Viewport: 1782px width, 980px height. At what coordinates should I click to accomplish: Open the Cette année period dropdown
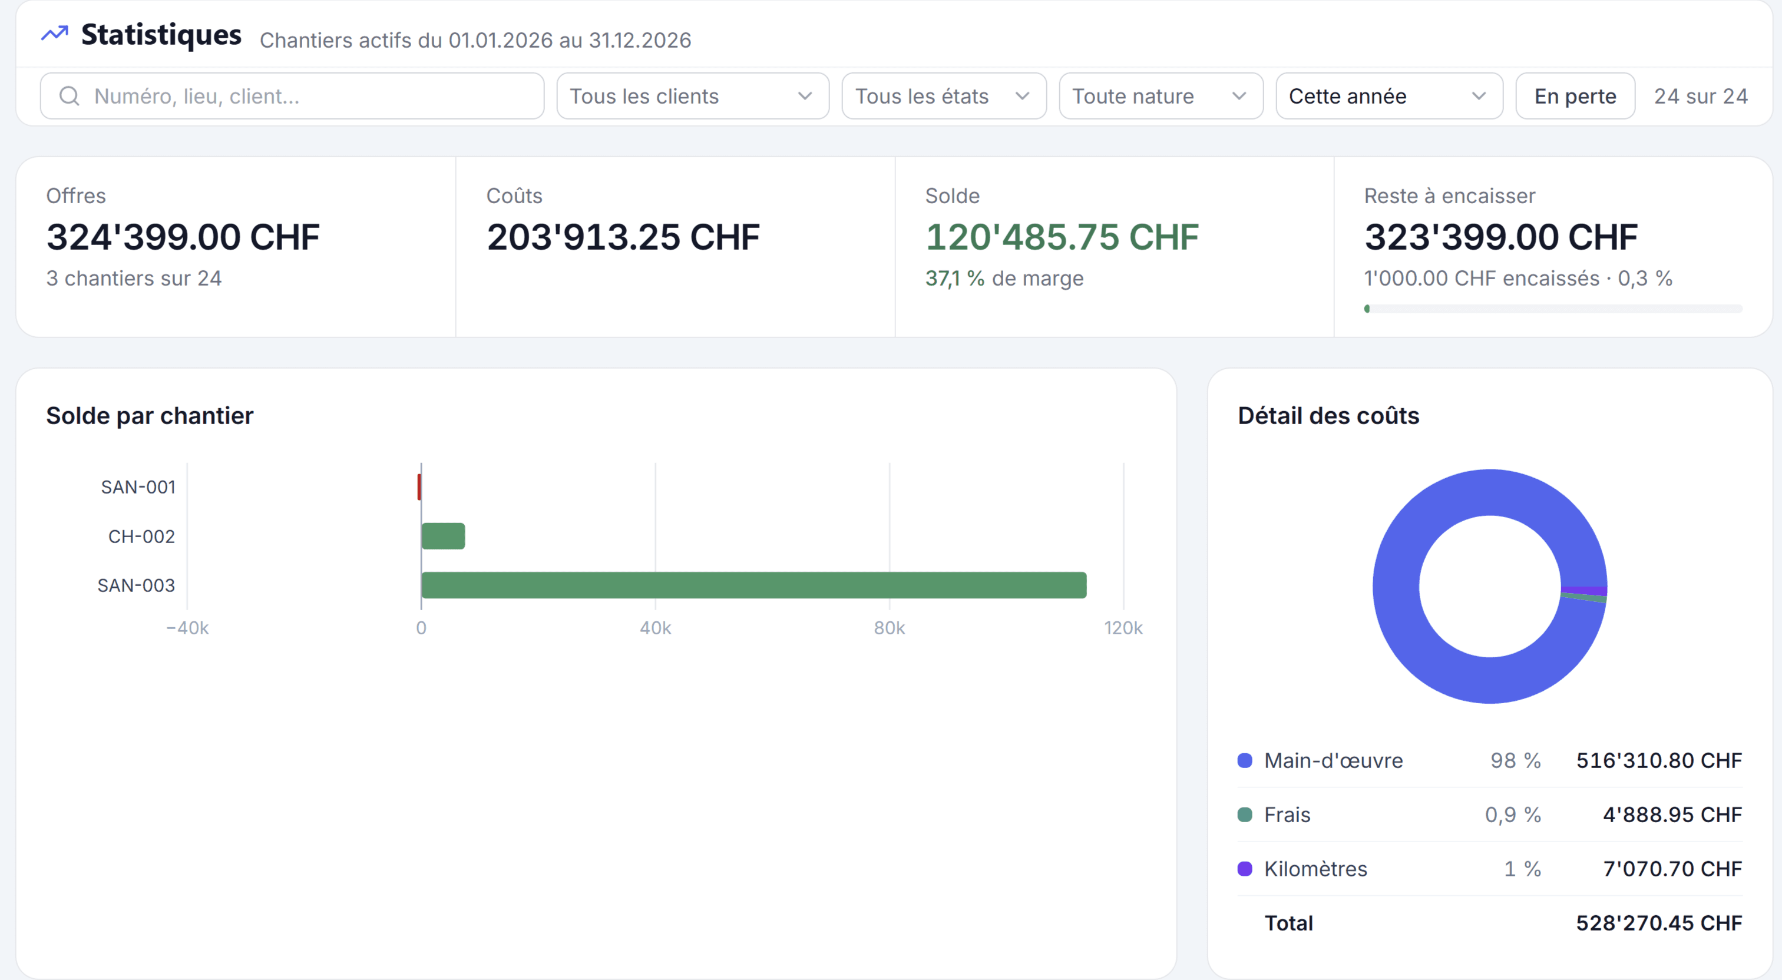[1389, 96]
